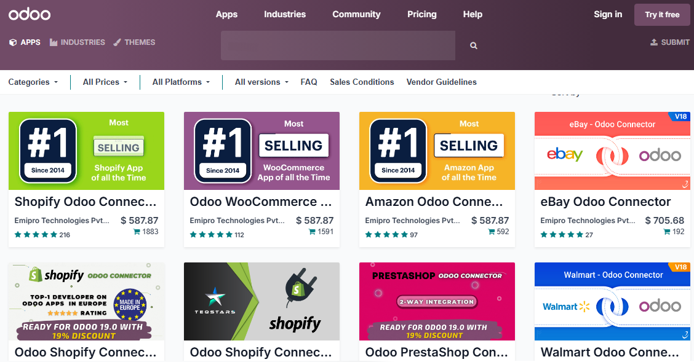Screen dimensions: 694x362
Task: Click the search magnifier icon
Action: point(473,45)
